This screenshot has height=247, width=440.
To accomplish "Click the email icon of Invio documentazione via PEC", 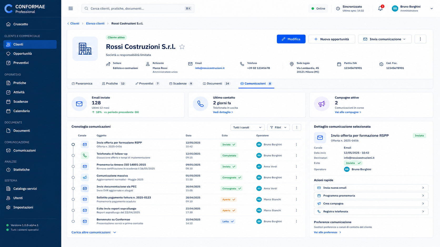I will point(85,188).
